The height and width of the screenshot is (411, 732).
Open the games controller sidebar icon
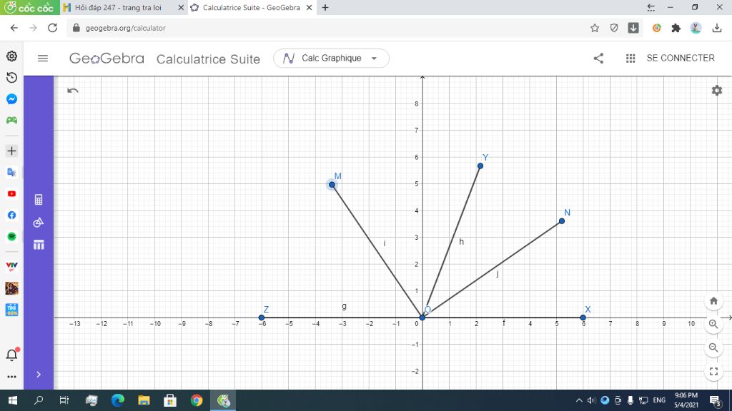(x=11, y=120)
